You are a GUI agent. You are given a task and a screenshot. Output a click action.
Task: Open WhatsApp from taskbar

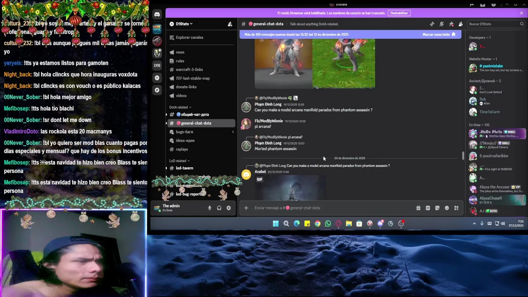coord(328,224)
